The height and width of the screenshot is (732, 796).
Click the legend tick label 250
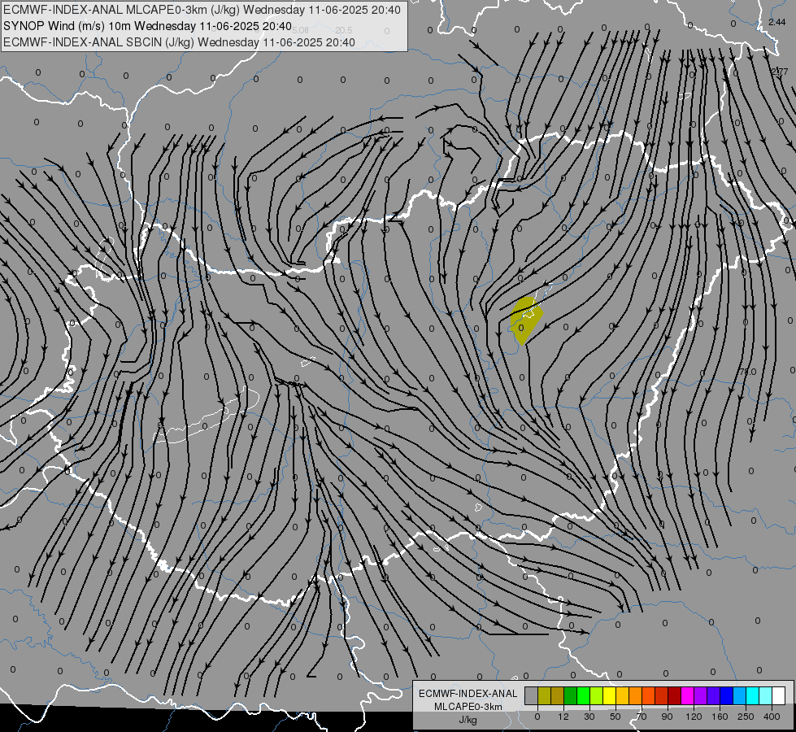click(746, 717)
